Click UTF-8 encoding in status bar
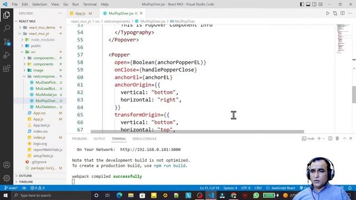Screen dimensions: 356x200 coord(246,188)
